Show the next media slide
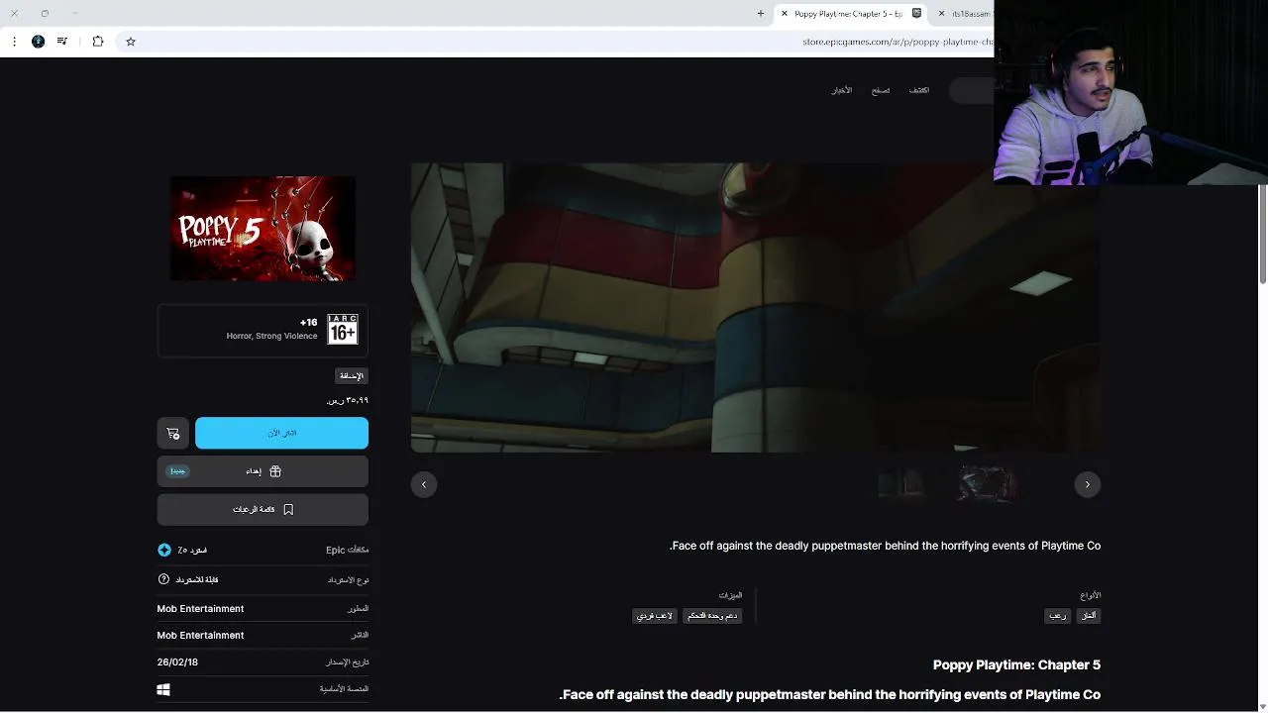The width and height of the screenshot is (1268, 713). 1087,484
